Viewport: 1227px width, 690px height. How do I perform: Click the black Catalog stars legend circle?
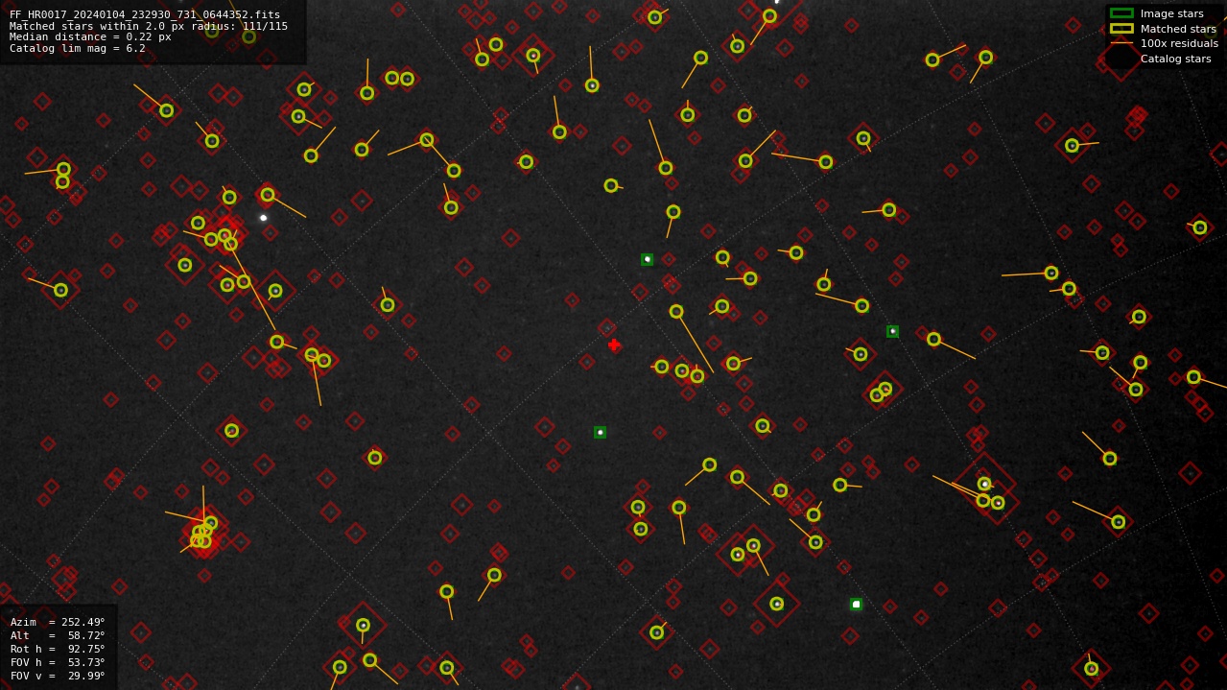(1121, 59)
